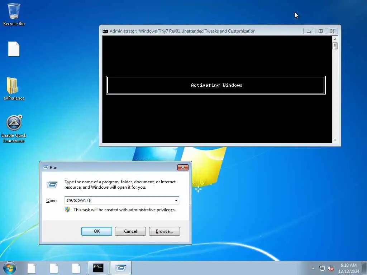
Task: Launch Enable Quick Launch.exe desktop icon
Action: (x=14, y=129)
